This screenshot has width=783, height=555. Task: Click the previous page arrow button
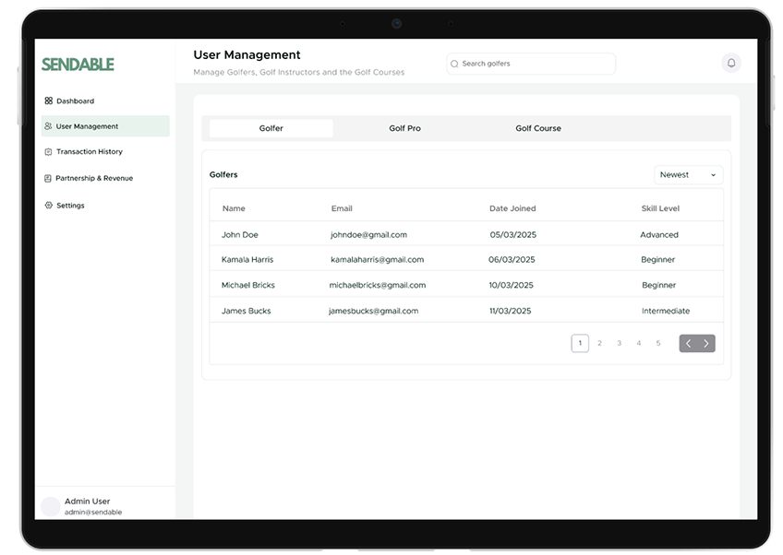pos(687,343)
